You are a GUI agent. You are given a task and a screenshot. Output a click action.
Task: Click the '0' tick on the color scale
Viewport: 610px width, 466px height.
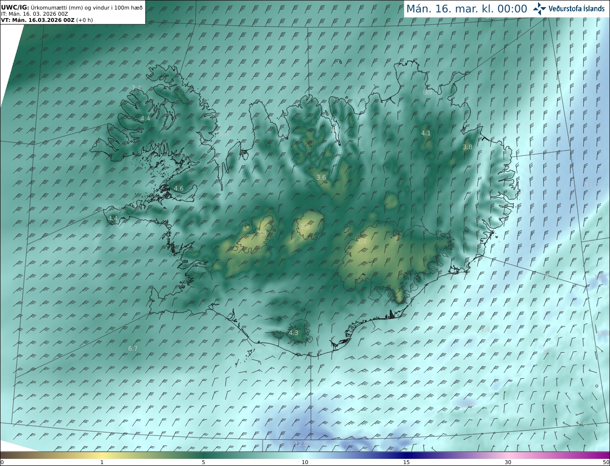(x=2, y=463)
